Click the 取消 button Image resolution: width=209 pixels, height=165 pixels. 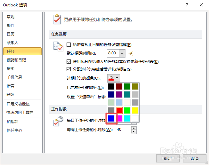(x=195, y=159)
